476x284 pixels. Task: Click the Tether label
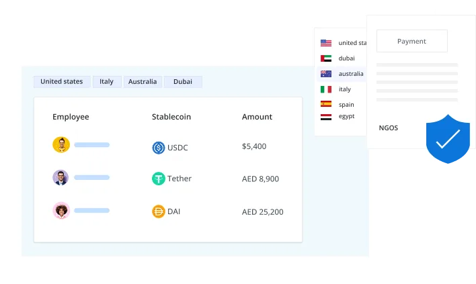(180, 179)
